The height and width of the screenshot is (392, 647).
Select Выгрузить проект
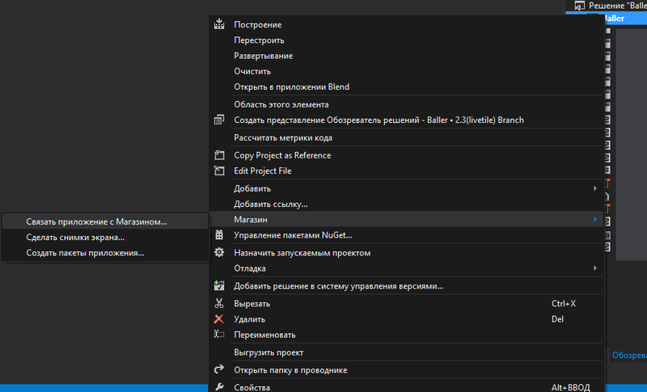[x=407, y=352]
